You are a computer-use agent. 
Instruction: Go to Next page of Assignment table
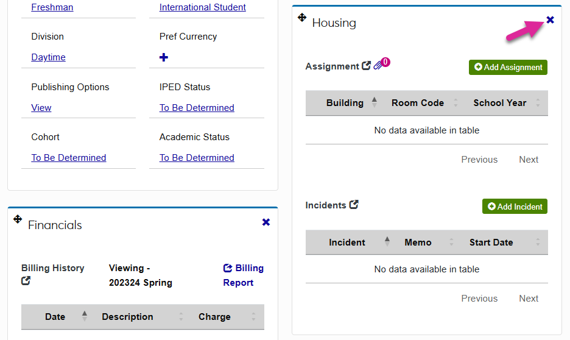pos(529,160)
